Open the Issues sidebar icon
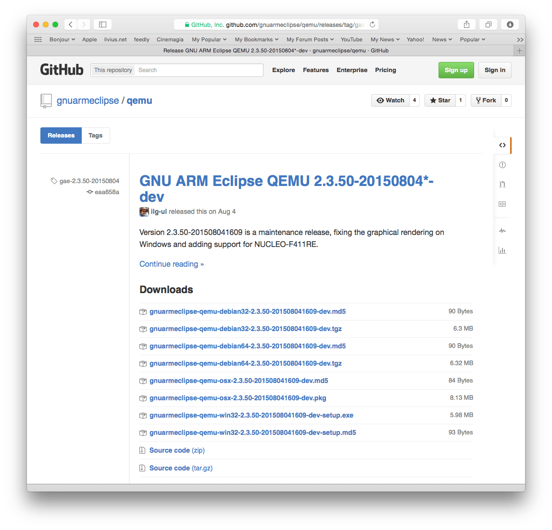This screenshot has height=530, width=552. click(502, 165)
